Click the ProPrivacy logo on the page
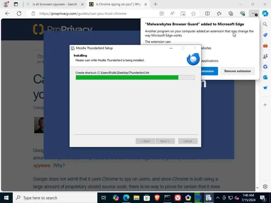Screen dimensions: 271x203 pyautogui.click(x=63, y=29)
